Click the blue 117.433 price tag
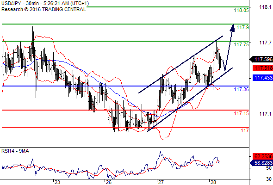Image resolution: width=273 pixels, height=185 pixels. [263, 78]
